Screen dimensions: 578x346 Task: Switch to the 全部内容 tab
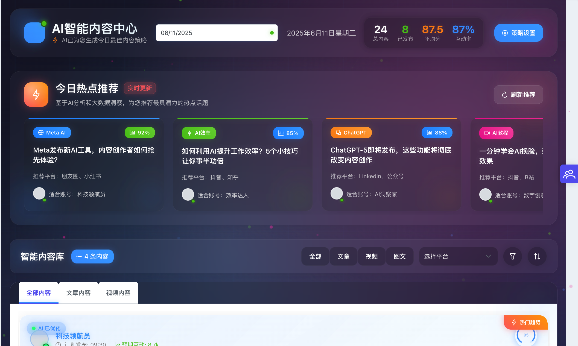pyautogui.click(x=39, y=293)
